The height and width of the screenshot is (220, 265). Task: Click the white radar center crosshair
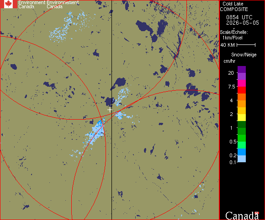click(x=110, y=110)
